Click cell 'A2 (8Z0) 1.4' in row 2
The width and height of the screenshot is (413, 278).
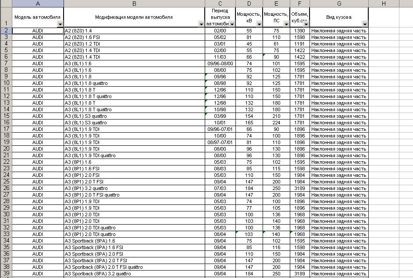(134, 31)
